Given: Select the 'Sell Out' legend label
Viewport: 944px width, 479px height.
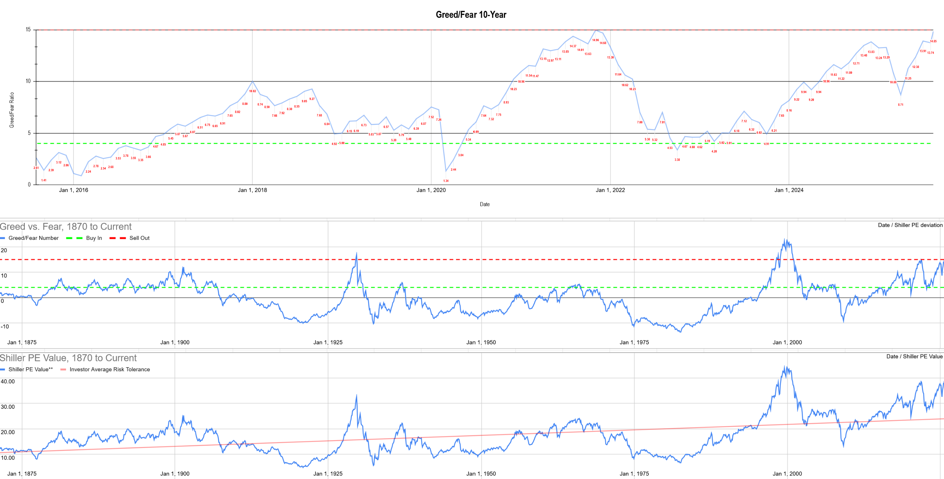Looking at the screenshot, I should [139, 238].
